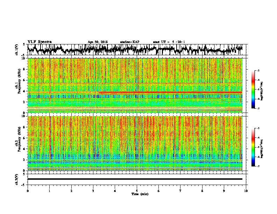Click the time axis tick label "0"
The image size is (277, 214).
[28, 191]
